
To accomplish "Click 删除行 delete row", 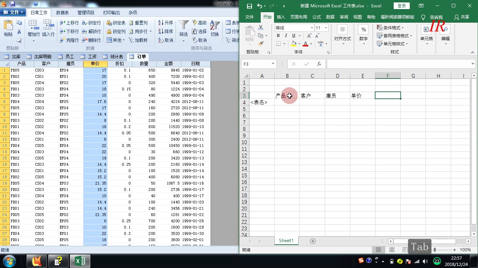I will click(91, 40).
